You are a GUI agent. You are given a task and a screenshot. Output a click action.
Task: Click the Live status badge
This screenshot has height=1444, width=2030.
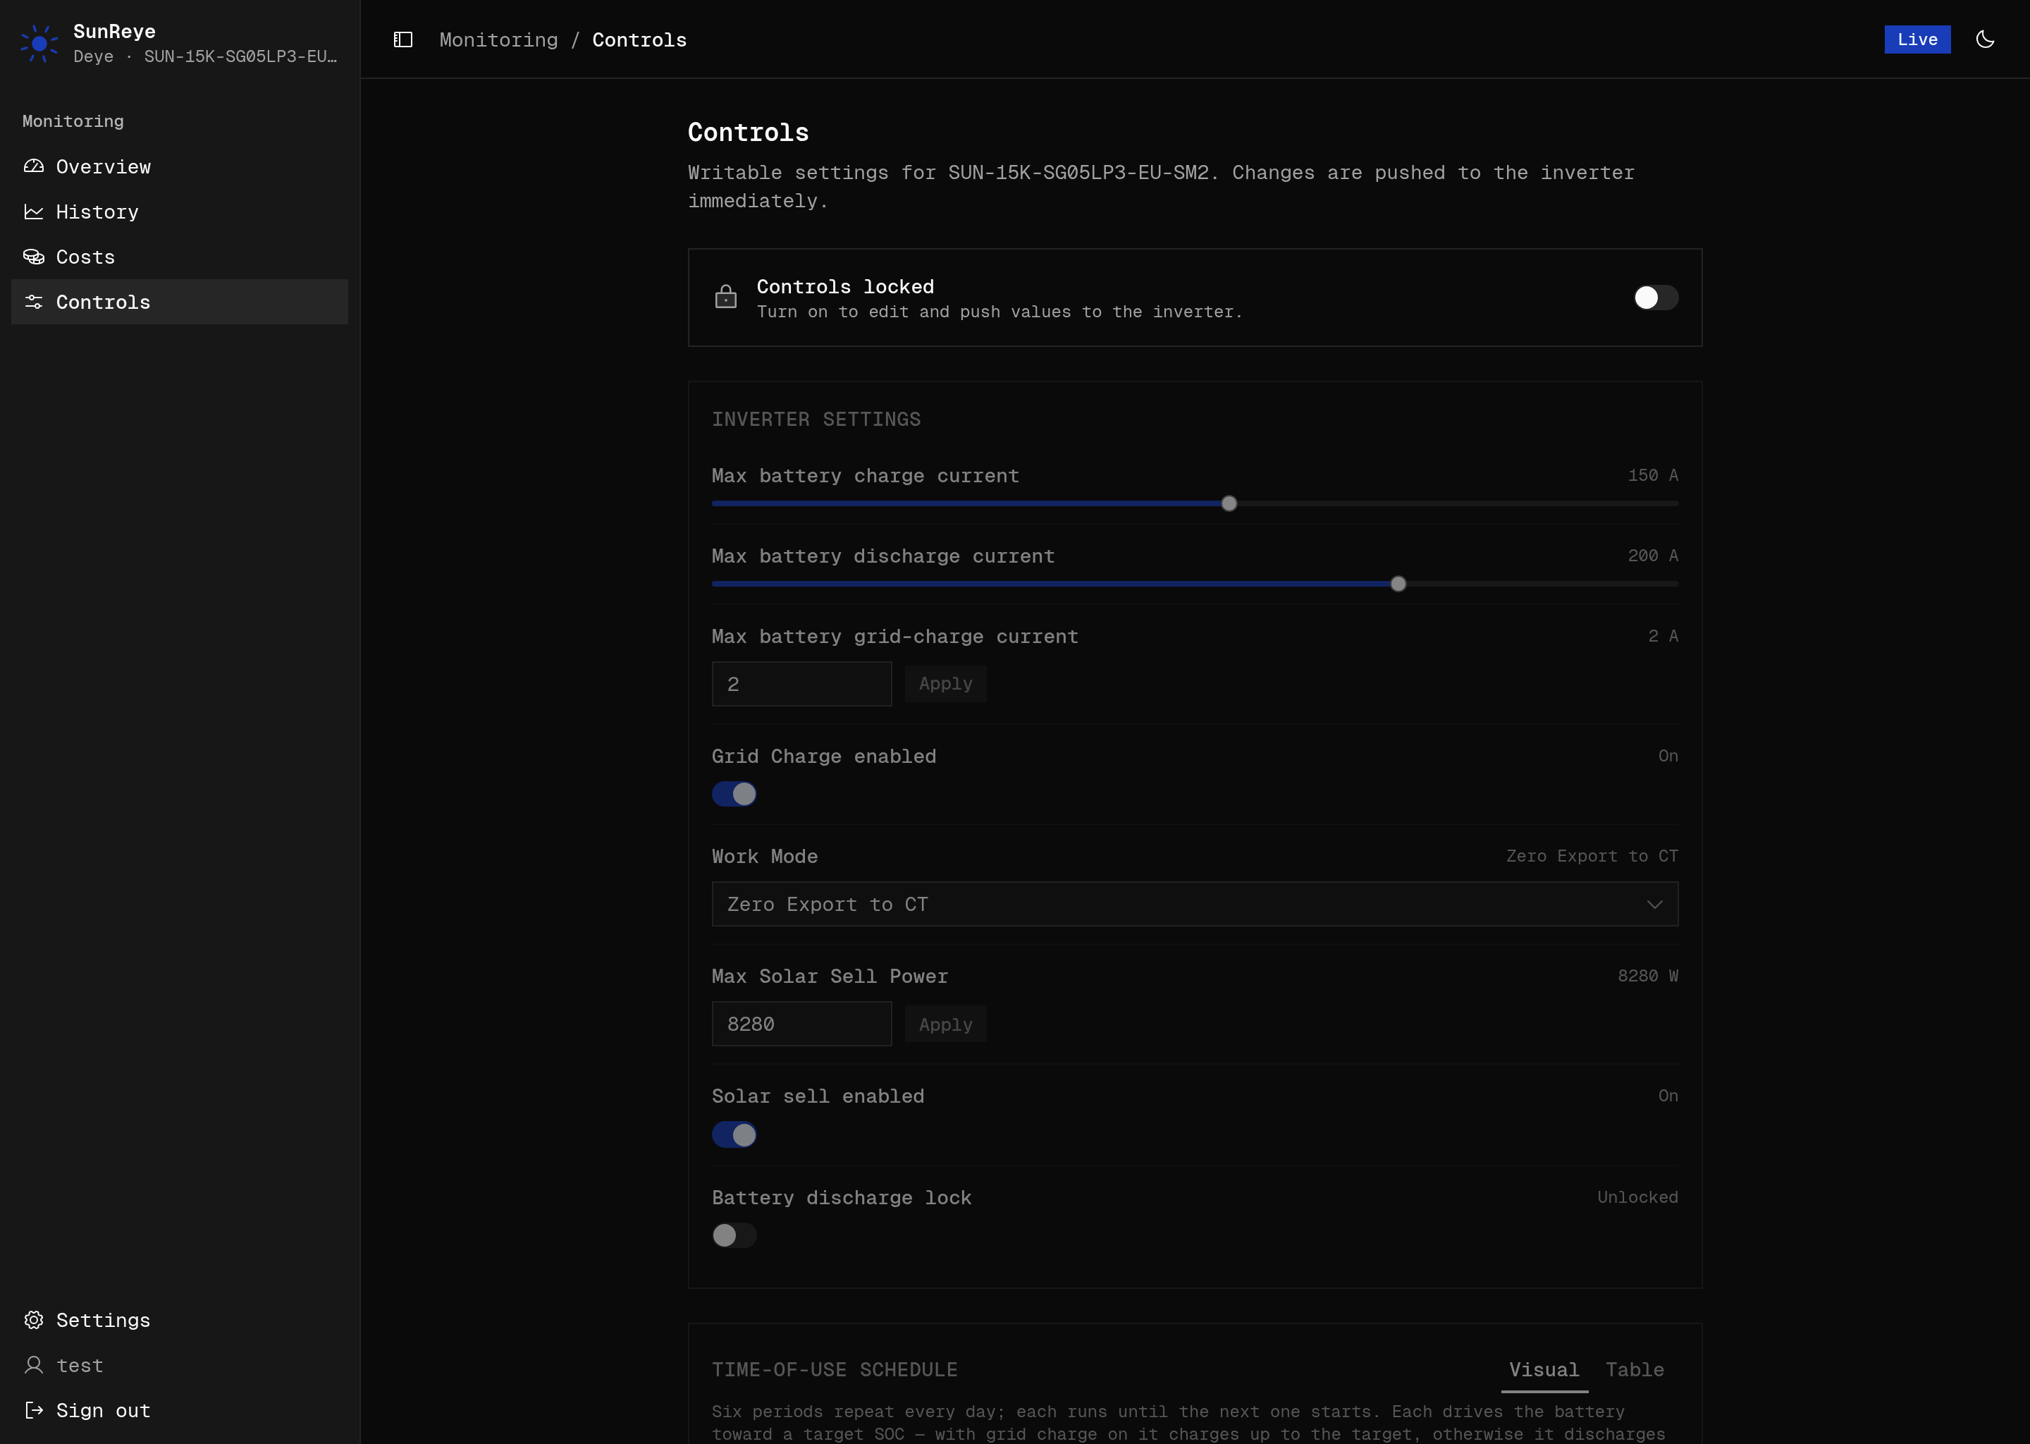click(1917, 39)
